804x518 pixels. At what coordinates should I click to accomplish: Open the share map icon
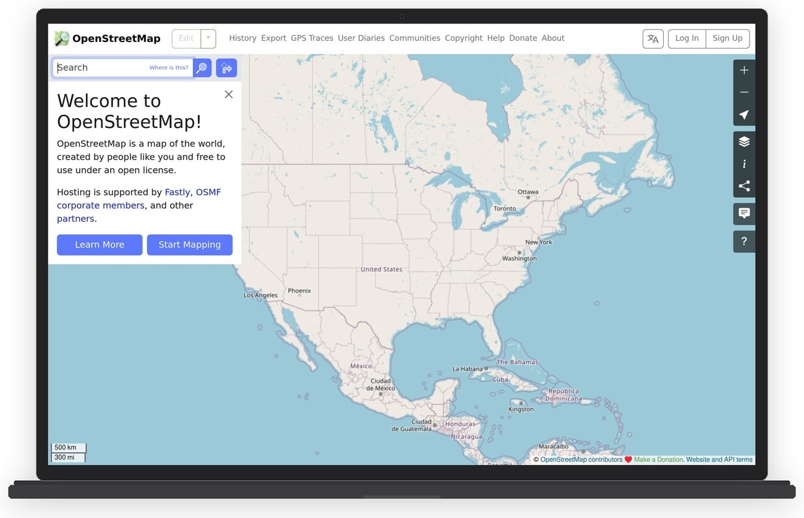coord(743,185)
